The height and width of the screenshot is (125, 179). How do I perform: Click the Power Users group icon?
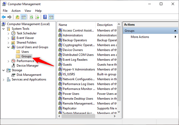coord(60,94)
